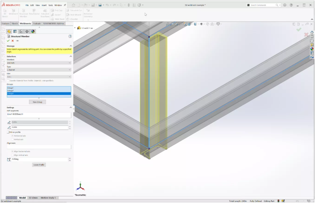316x204 pixels.
Task: Select Vertical axis radio button
Action: click(x=13, y=139)
